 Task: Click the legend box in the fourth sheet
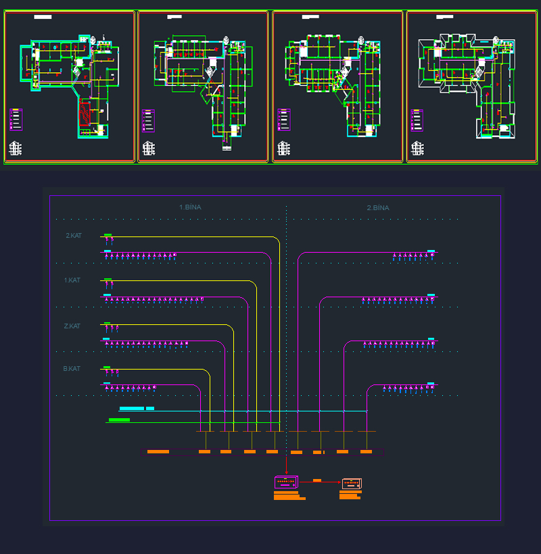[x=417, y=120]
